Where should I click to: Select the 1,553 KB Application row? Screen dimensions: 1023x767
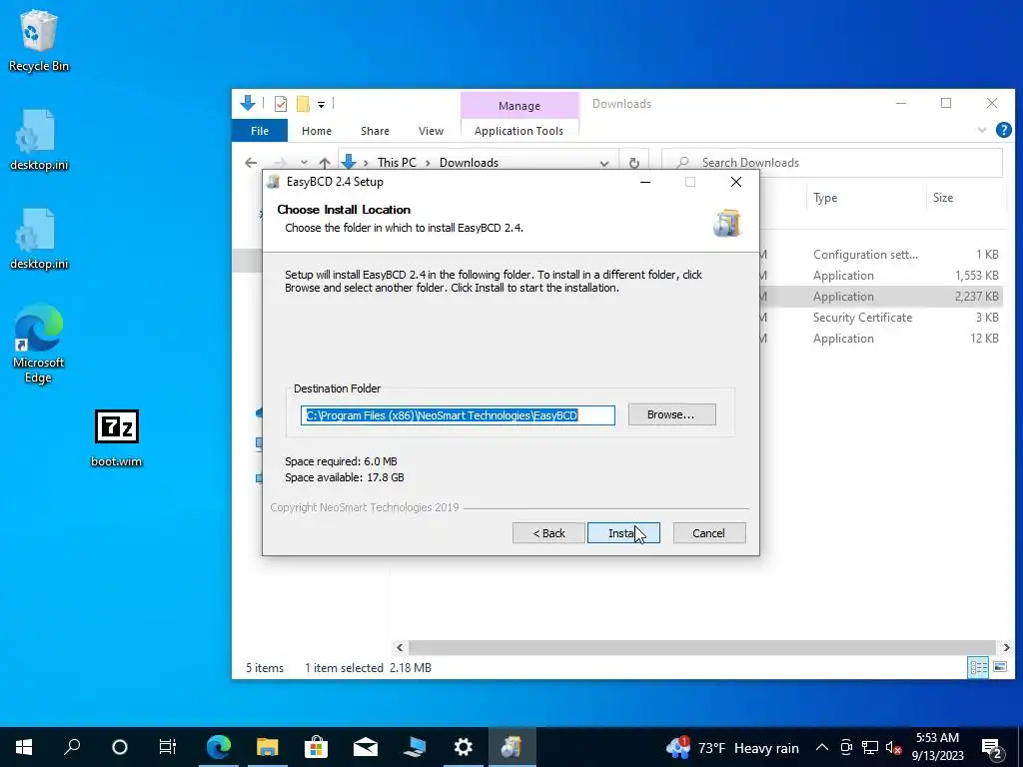click(881, 276)
